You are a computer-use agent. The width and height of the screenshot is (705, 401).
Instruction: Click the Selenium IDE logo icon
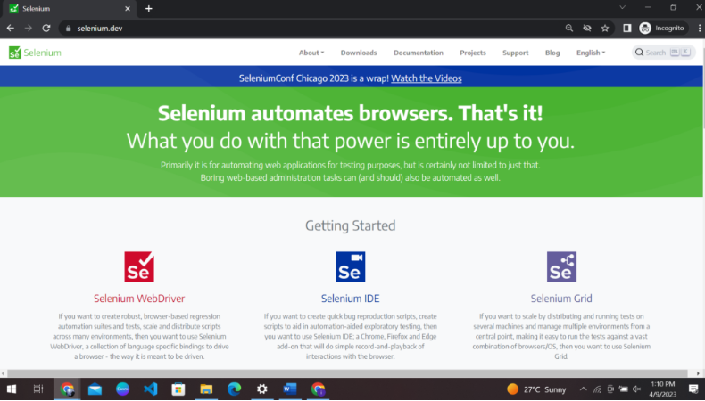[350, 266]
